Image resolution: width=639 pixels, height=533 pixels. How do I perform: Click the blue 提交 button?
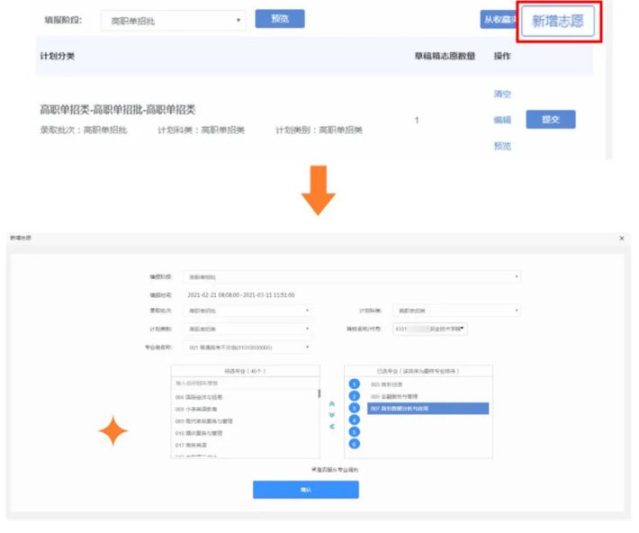[x=550, y=120]
